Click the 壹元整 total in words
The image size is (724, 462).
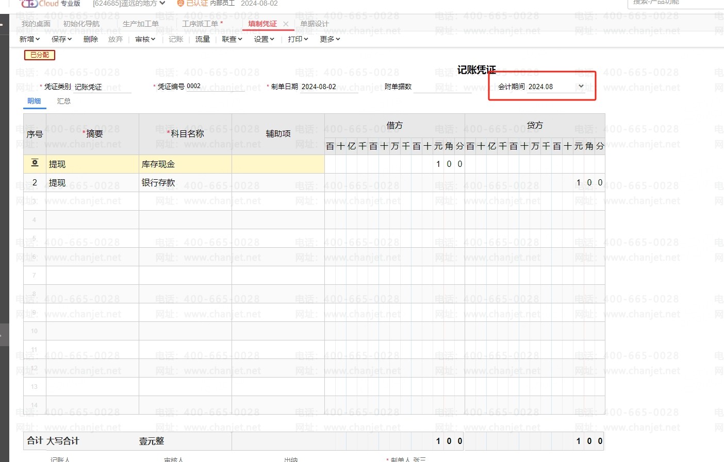[x=152, y=441]
